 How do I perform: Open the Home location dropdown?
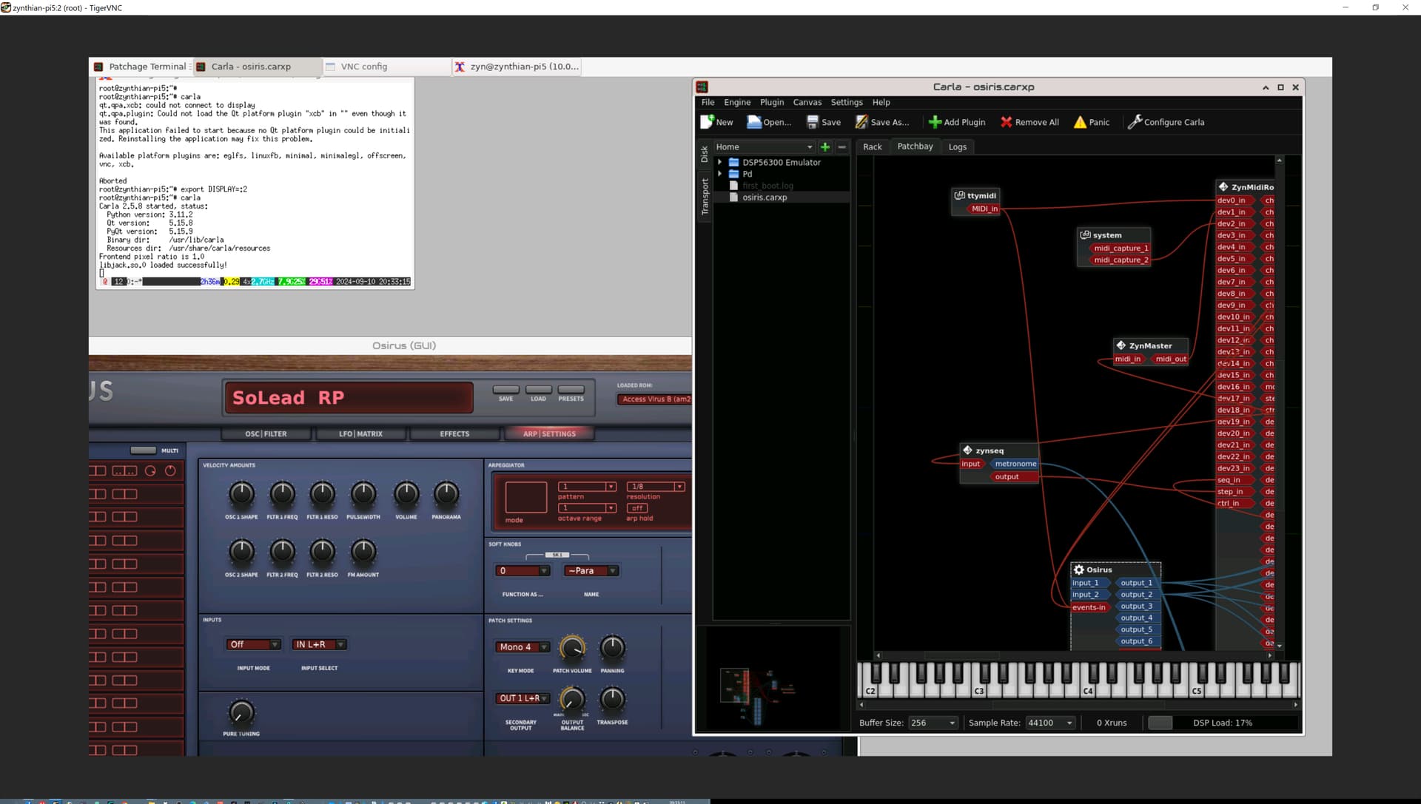[764, 147]
